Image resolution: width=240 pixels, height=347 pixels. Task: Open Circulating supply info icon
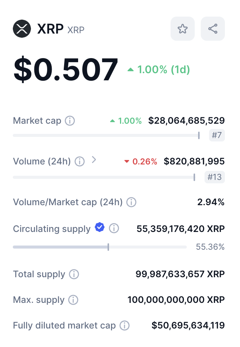tap(114, 228)
